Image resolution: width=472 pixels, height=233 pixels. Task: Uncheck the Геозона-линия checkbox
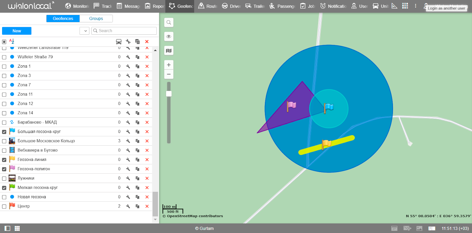coord(4,160)
